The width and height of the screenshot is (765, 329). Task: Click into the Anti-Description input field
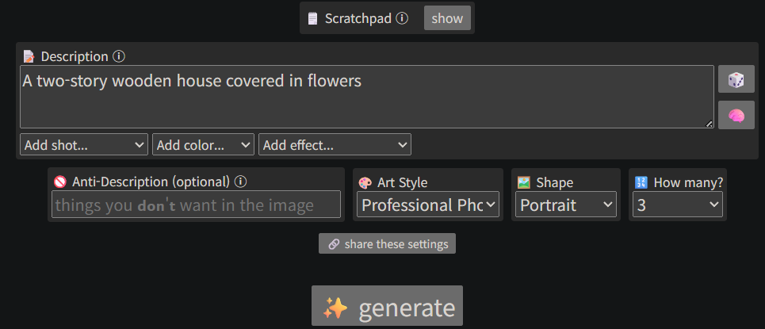[196, 205]
